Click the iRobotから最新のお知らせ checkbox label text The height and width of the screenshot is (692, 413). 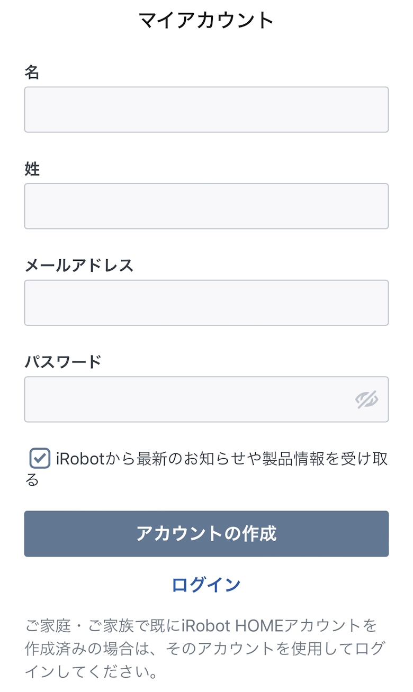[221, 459]
